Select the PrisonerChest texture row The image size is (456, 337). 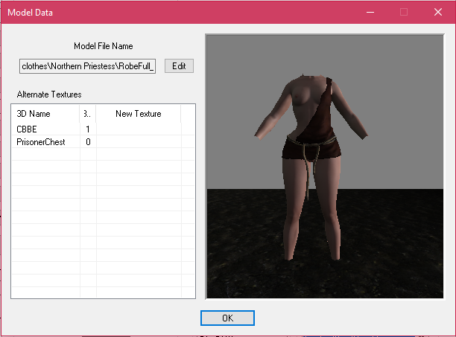[x=103, y=141]
